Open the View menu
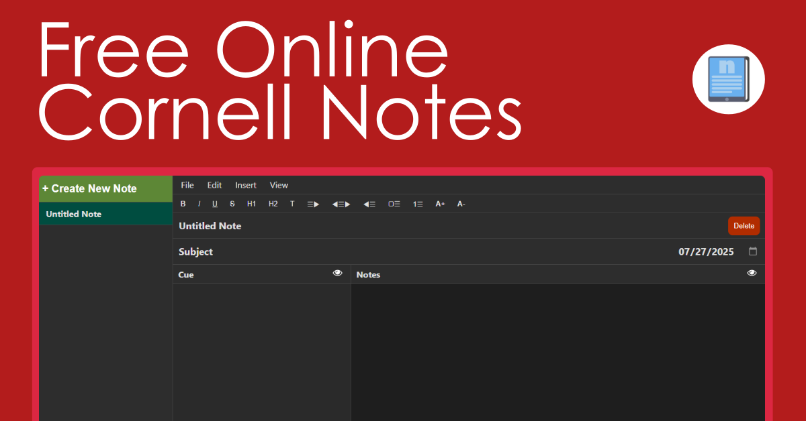The height and width of the screenshot is (421, 806). coord(279,185)
